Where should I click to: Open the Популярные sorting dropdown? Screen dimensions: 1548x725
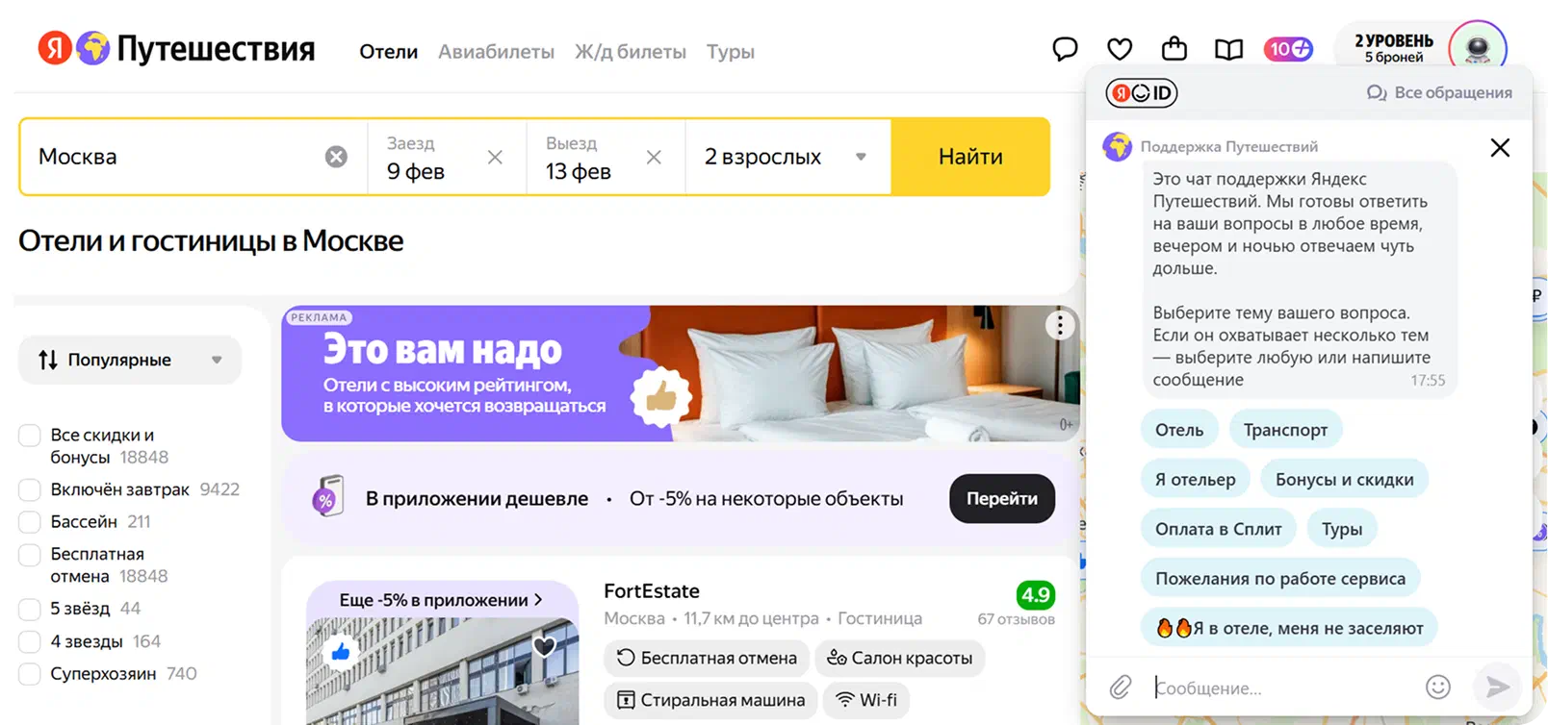pyautogui.click(x=130, y=360)
